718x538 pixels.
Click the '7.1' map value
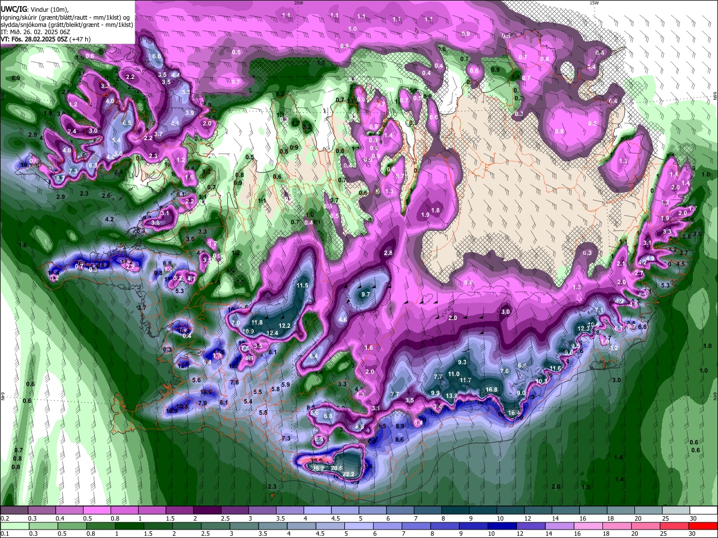coord(599,310)
